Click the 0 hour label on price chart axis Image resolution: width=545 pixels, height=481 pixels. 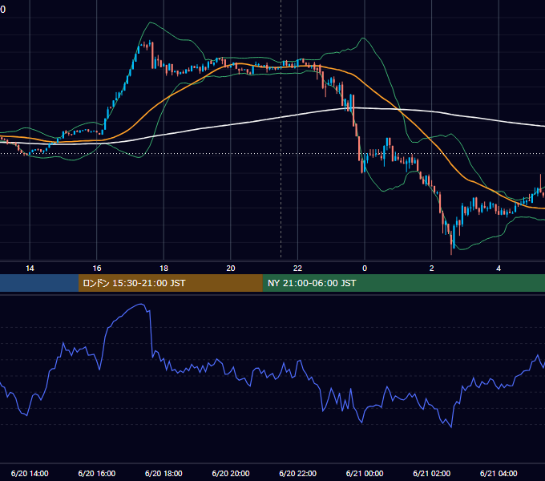365,268
